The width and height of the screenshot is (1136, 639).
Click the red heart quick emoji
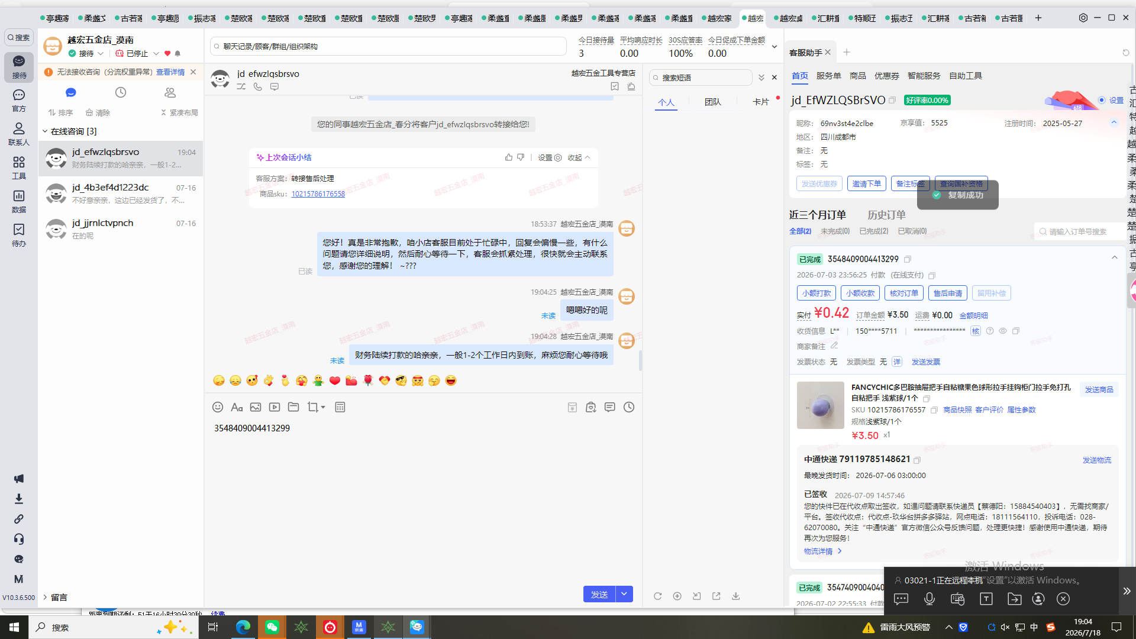click(335, 380)
